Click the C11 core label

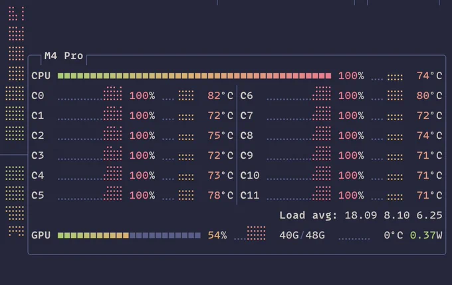[x=250, y=195]
